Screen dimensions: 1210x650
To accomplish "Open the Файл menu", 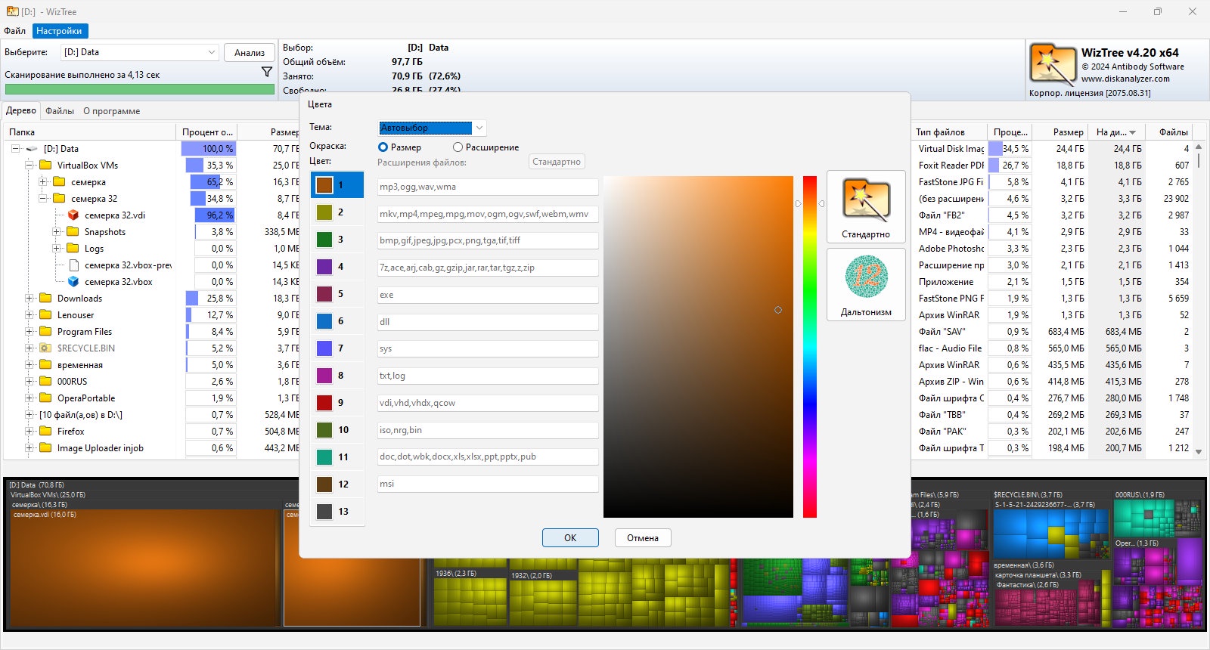I will pyautogui.click(x=14, y=31).
